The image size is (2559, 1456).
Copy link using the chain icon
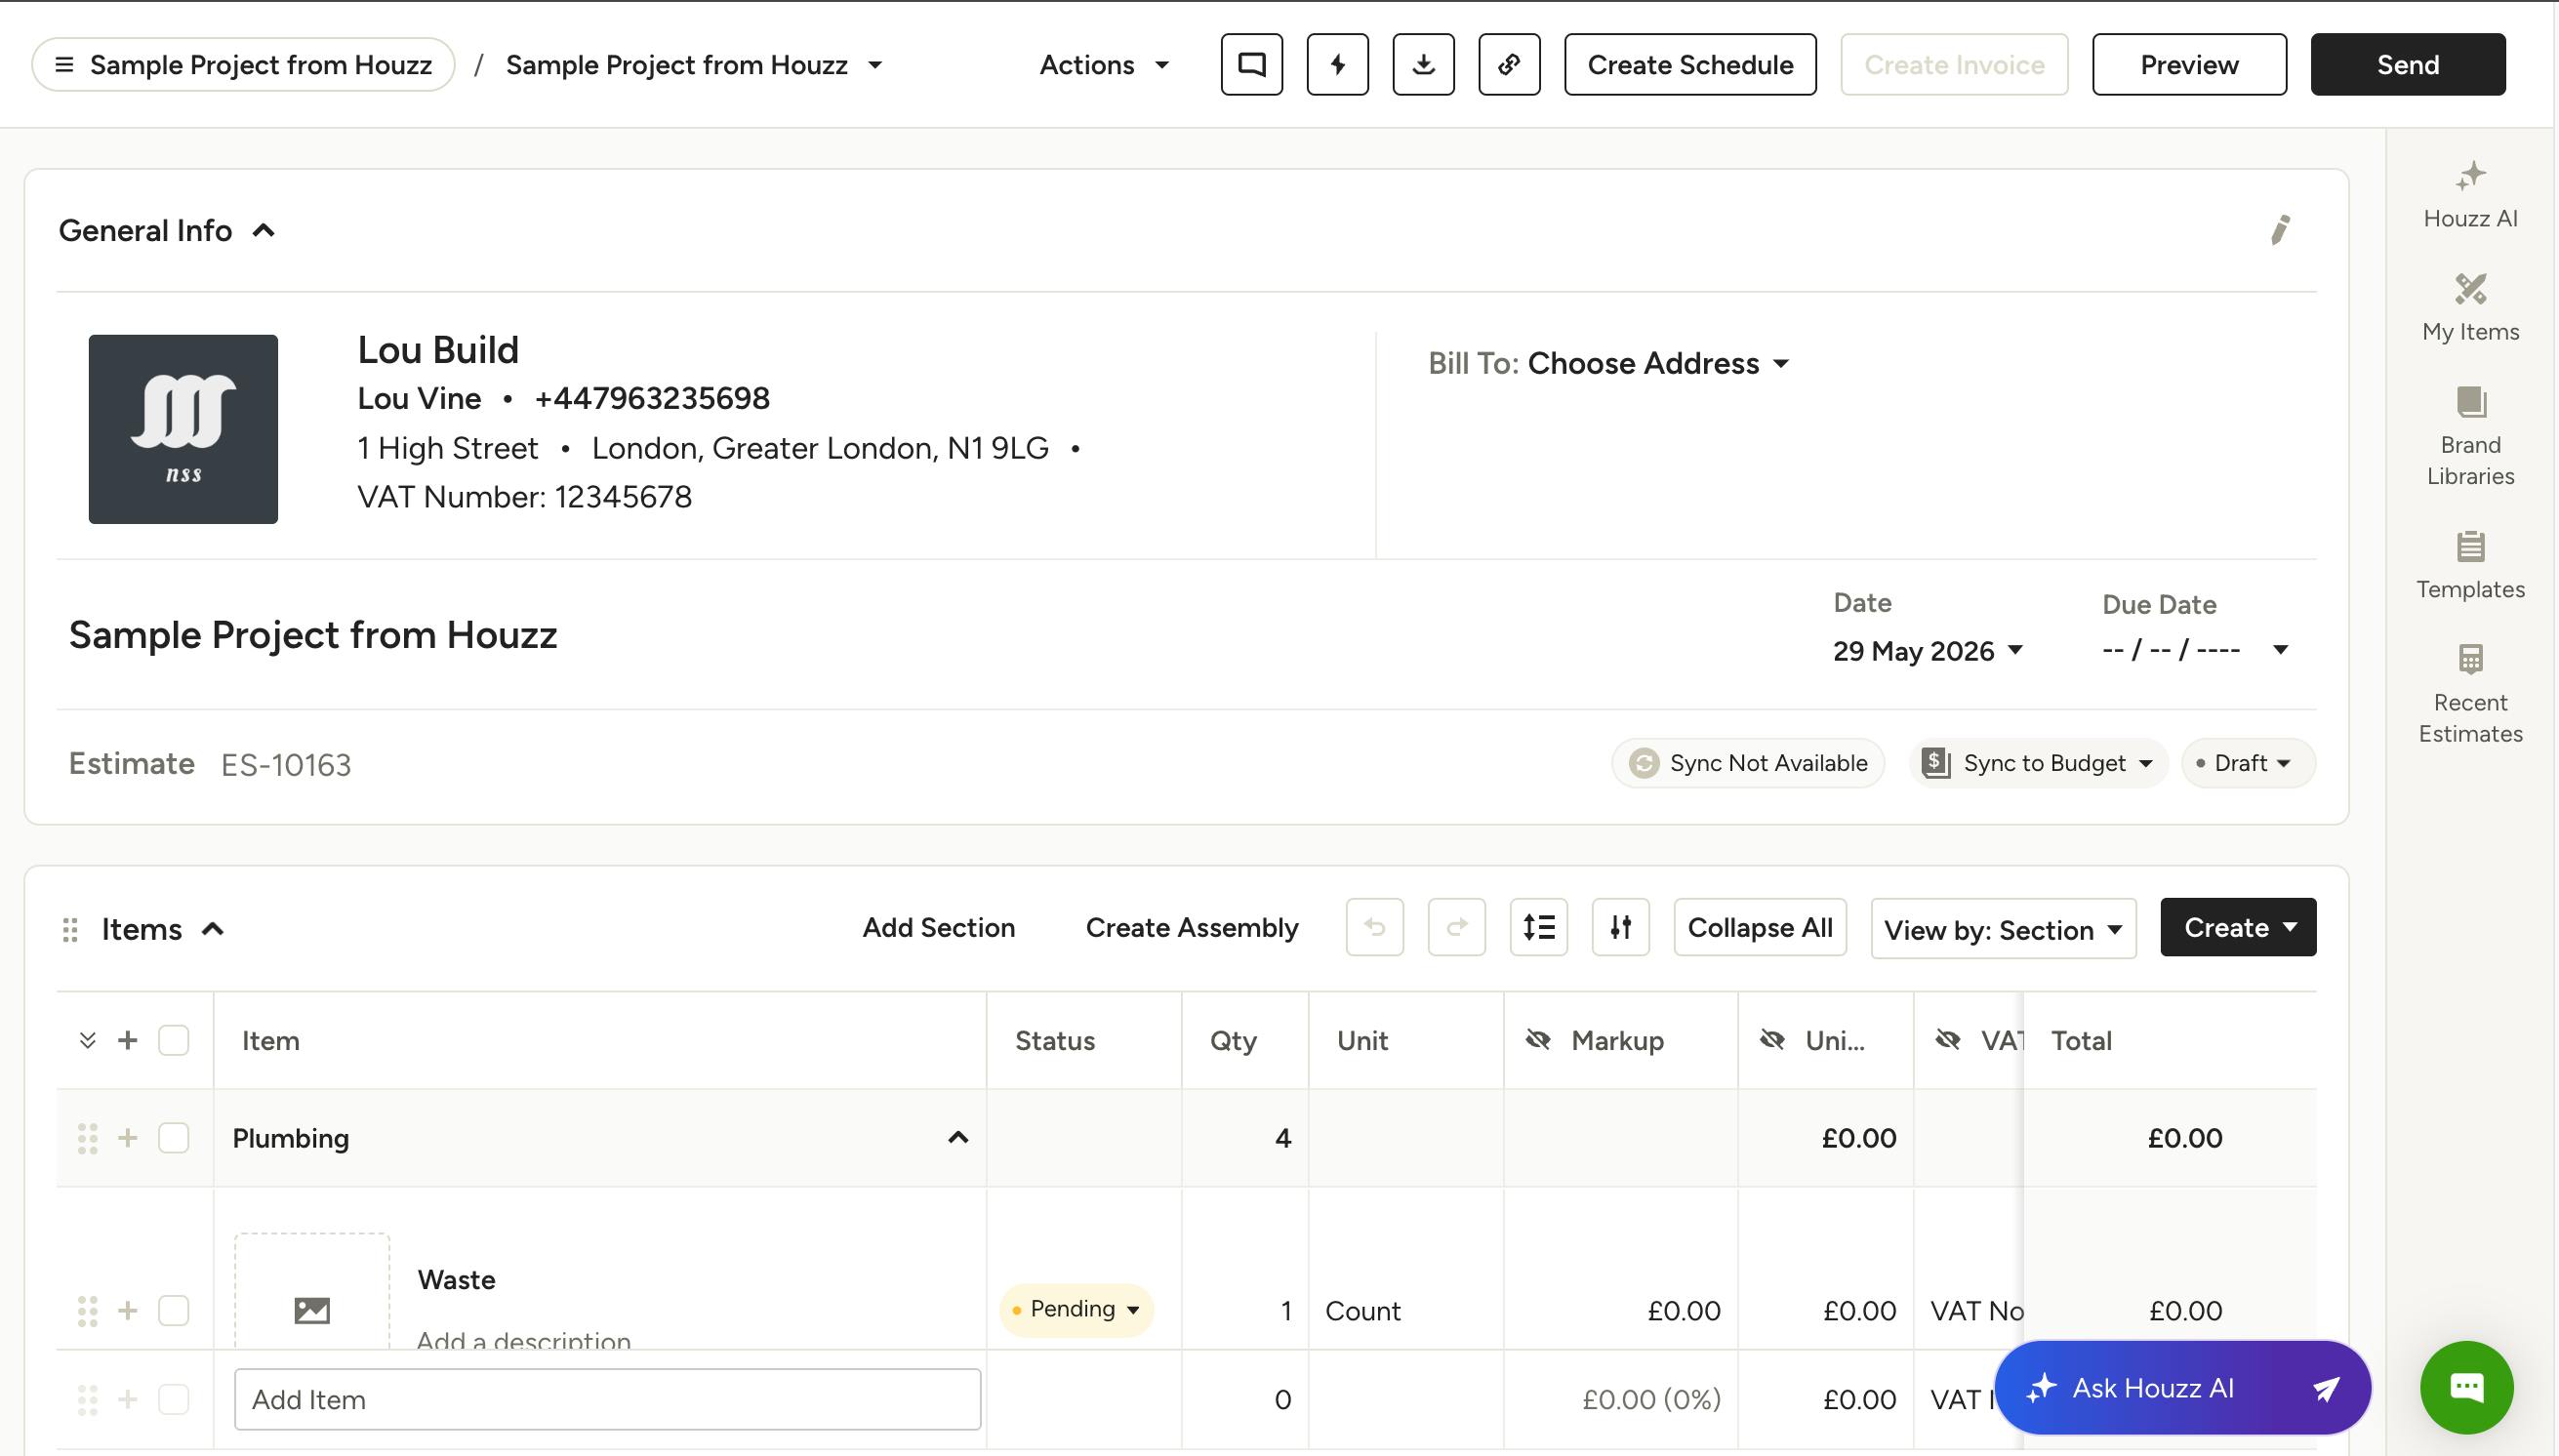point(1509,64)
